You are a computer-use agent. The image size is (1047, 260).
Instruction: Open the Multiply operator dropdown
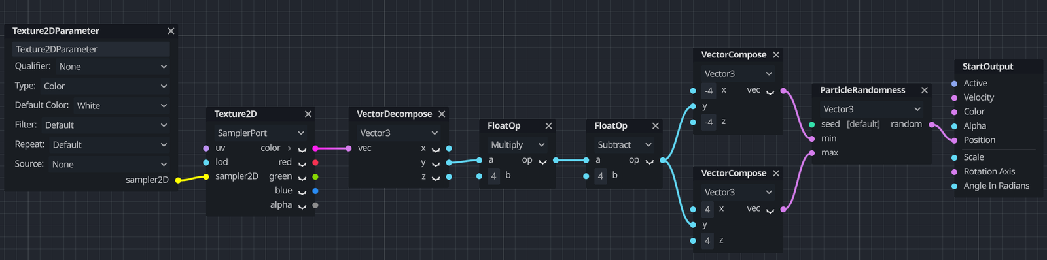518,145
